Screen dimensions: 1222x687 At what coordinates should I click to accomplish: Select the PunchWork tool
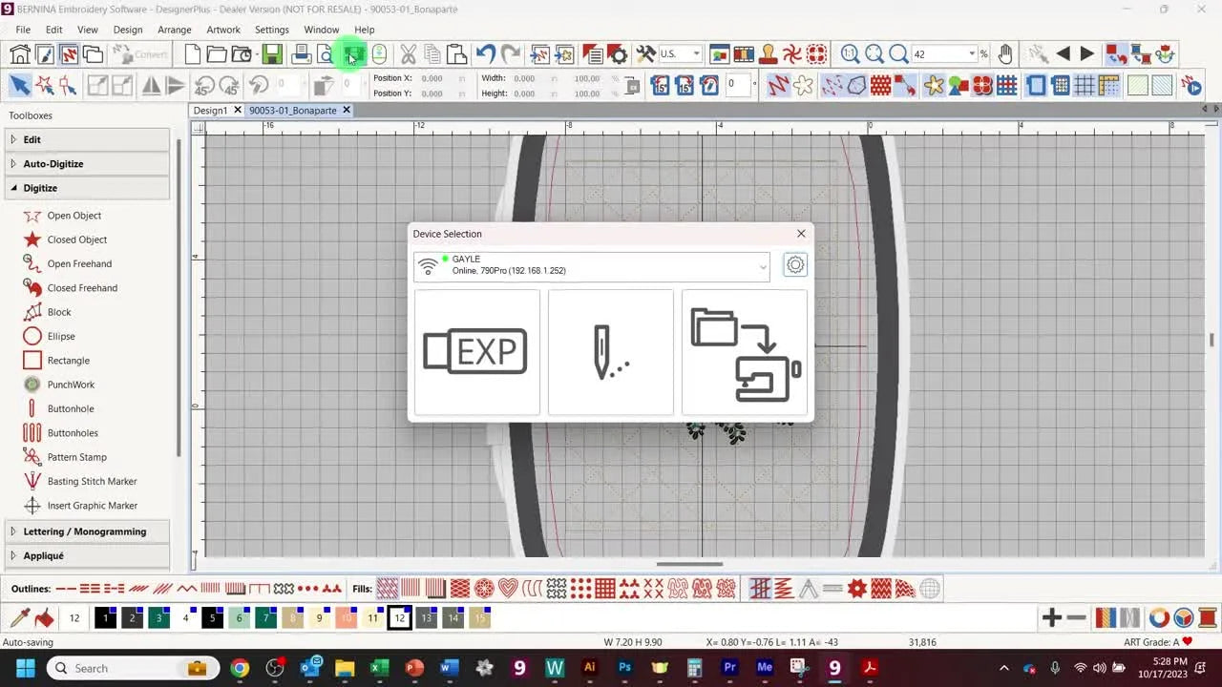pyautogui.click(x=59, y=385)
